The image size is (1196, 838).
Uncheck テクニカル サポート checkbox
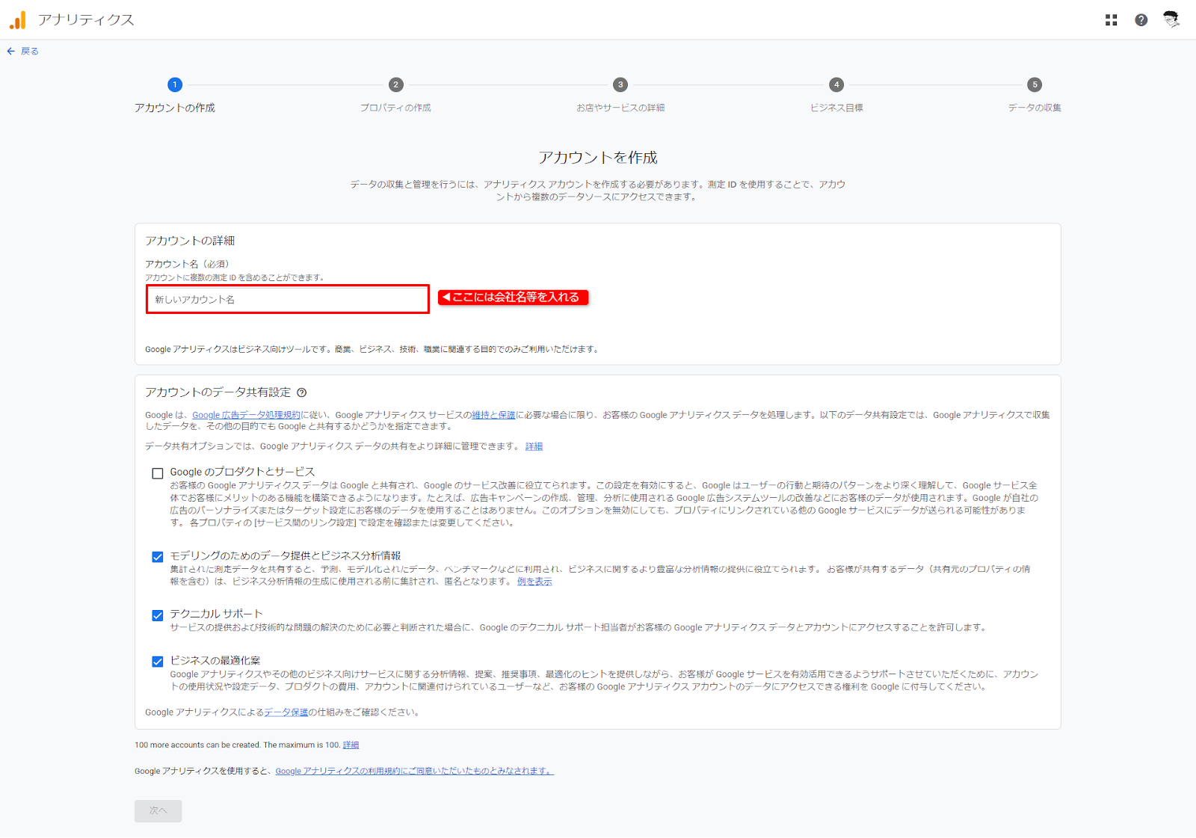[x=158, y=615]
